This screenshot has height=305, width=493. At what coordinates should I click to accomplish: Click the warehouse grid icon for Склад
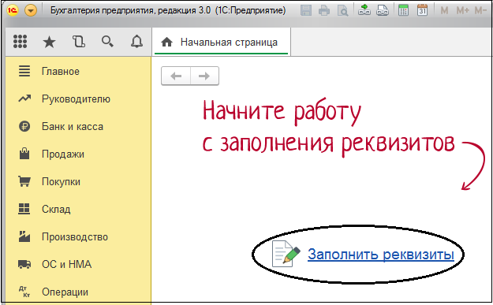tap(24, 209)
